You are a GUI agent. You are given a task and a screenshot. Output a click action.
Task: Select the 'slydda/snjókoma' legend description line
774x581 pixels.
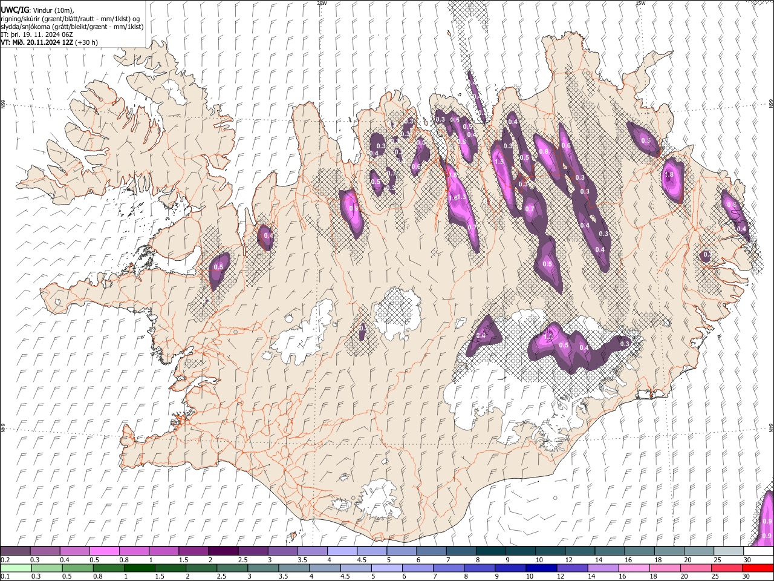point(72,27)
